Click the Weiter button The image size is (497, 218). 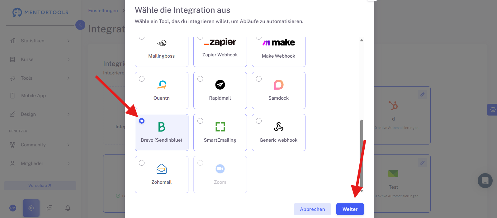(x=350, y=209)
